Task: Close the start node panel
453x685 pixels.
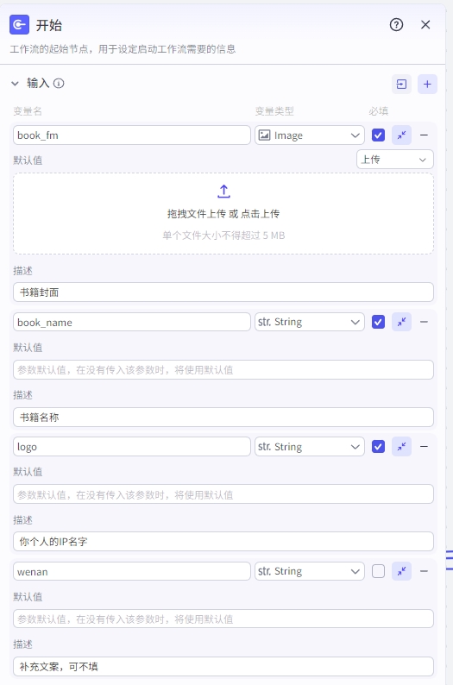Action: (425, 25)
